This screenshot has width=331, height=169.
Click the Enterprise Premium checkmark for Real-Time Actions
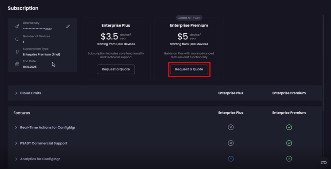pos(289,127)
